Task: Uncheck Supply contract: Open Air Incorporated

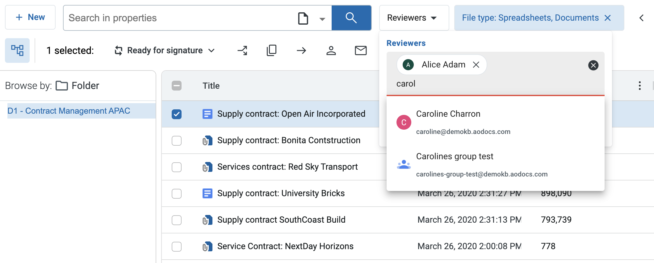Action: coord(177,114)
